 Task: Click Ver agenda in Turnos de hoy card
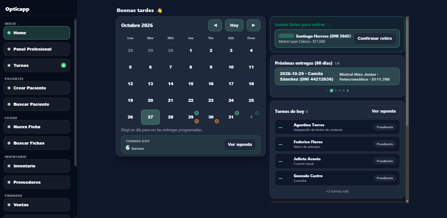point(384,111)
